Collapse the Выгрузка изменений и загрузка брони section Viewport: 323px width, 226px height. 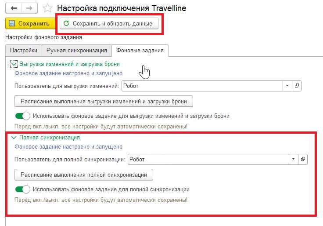point(14,64)
